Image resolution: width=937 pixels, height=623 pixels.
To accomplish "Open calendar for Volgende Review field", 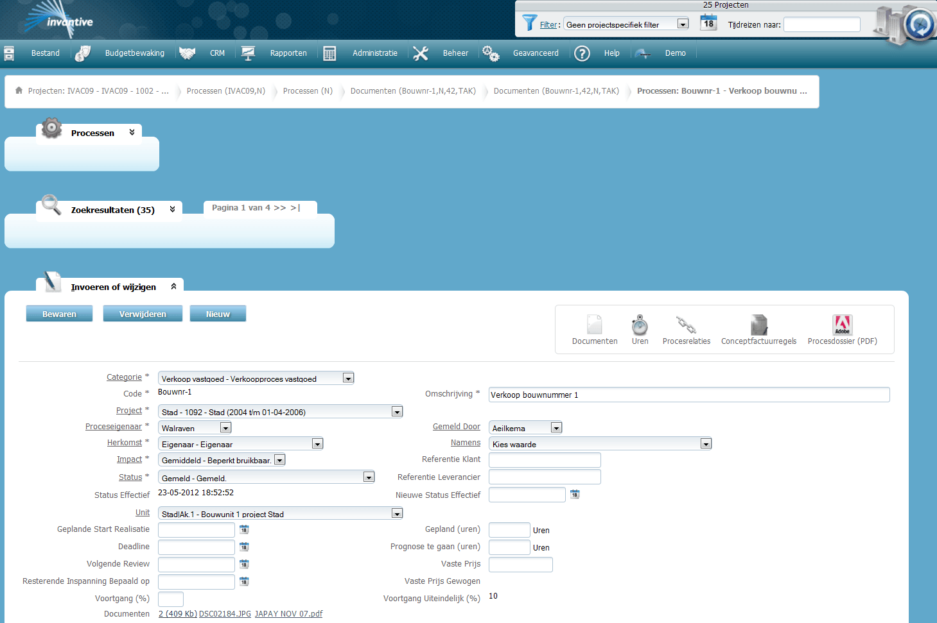I will tap(244, 564).
